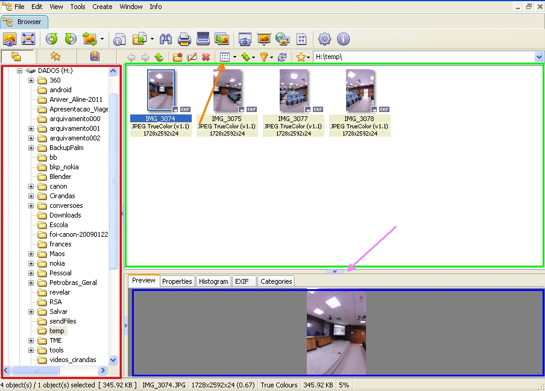The height and width of the screenshot is (391, 545).
Task: Open the view mode layout dropdown
Action: click(x=234, y=57)
